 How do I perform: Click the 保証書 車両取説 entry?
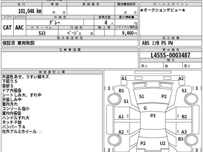point(18,43)
